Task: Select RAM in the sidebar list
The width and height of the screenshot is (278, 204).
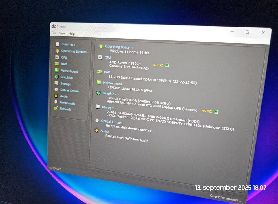Action: pos(64,64)
